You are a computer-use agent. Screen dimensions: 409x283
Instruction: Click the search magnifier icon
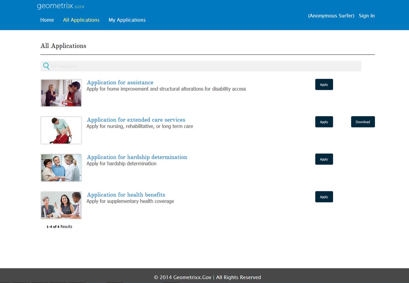point(46,66)
